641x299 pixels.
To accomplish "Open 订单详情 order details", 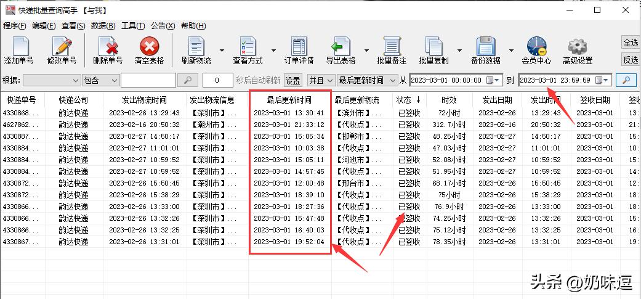I will [x=299, y=51].
